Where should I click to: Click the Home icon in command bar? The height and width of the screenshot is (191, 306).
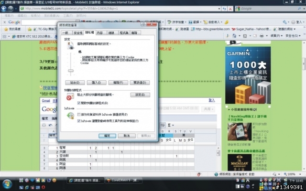coord(234,36)
